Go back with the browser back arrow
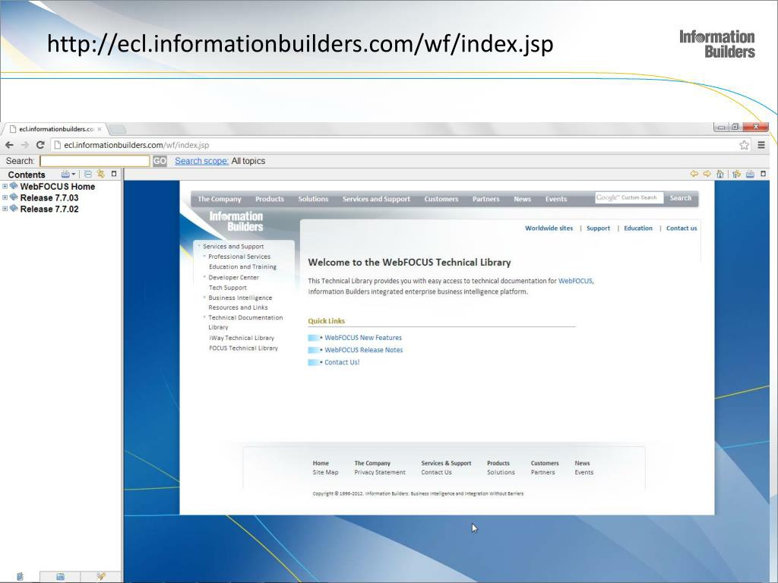 click(x=9, y=145)
